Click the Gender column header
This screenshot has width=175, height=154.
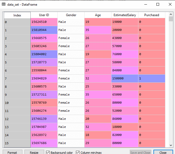click(71, 15)
